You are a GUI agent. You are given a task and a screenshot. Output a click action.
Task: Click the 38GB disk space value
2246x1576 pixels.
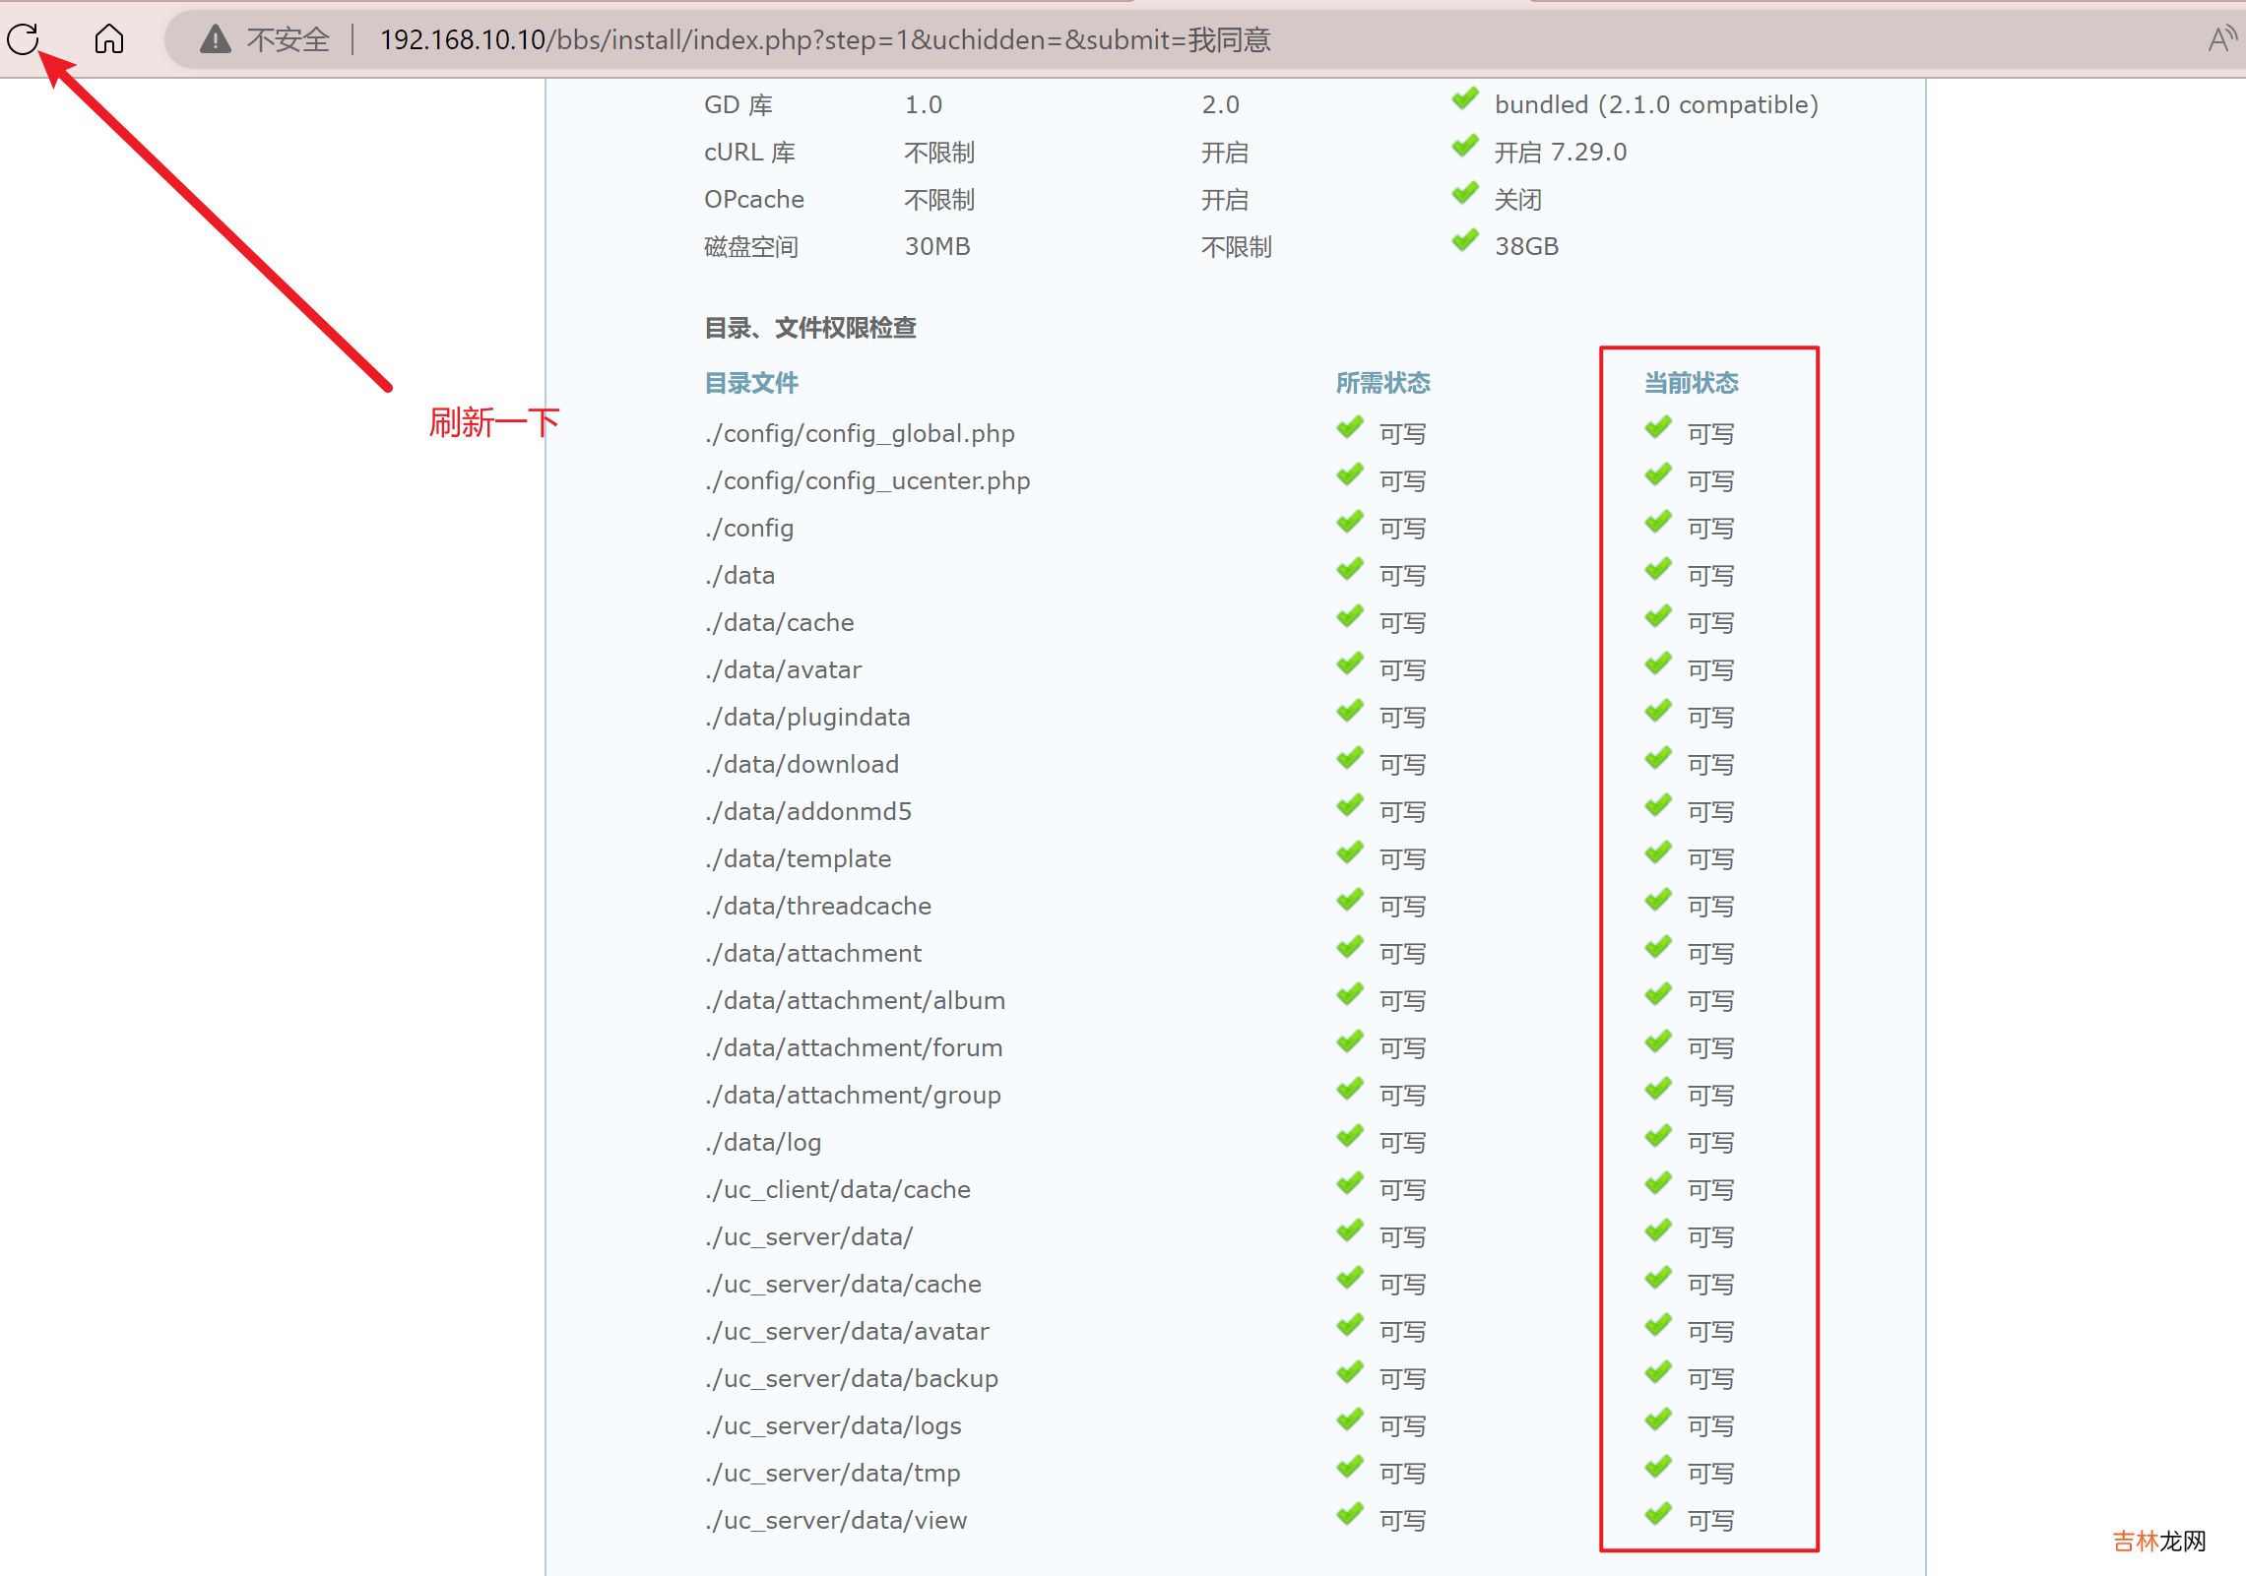[x=1526, y=247]
